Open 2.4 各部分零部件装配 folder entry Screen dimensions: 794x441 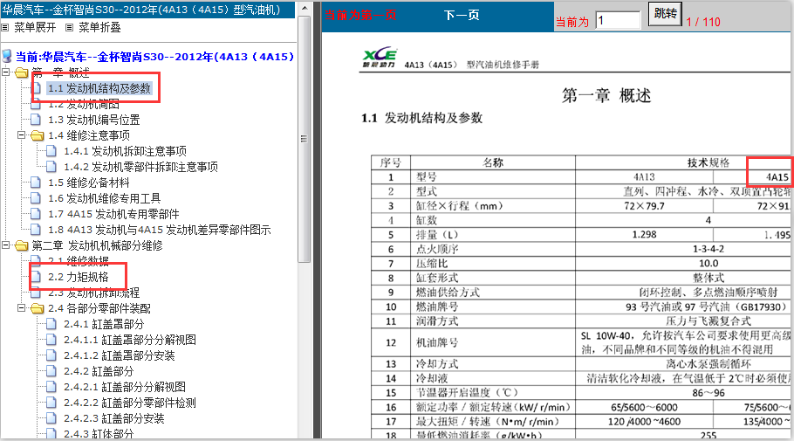coord(99,309)
